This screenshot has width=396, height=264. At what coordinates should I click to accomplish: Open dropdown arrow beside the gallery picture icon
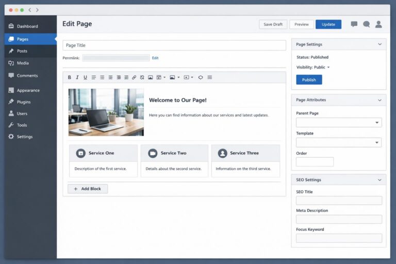(178, 77)
